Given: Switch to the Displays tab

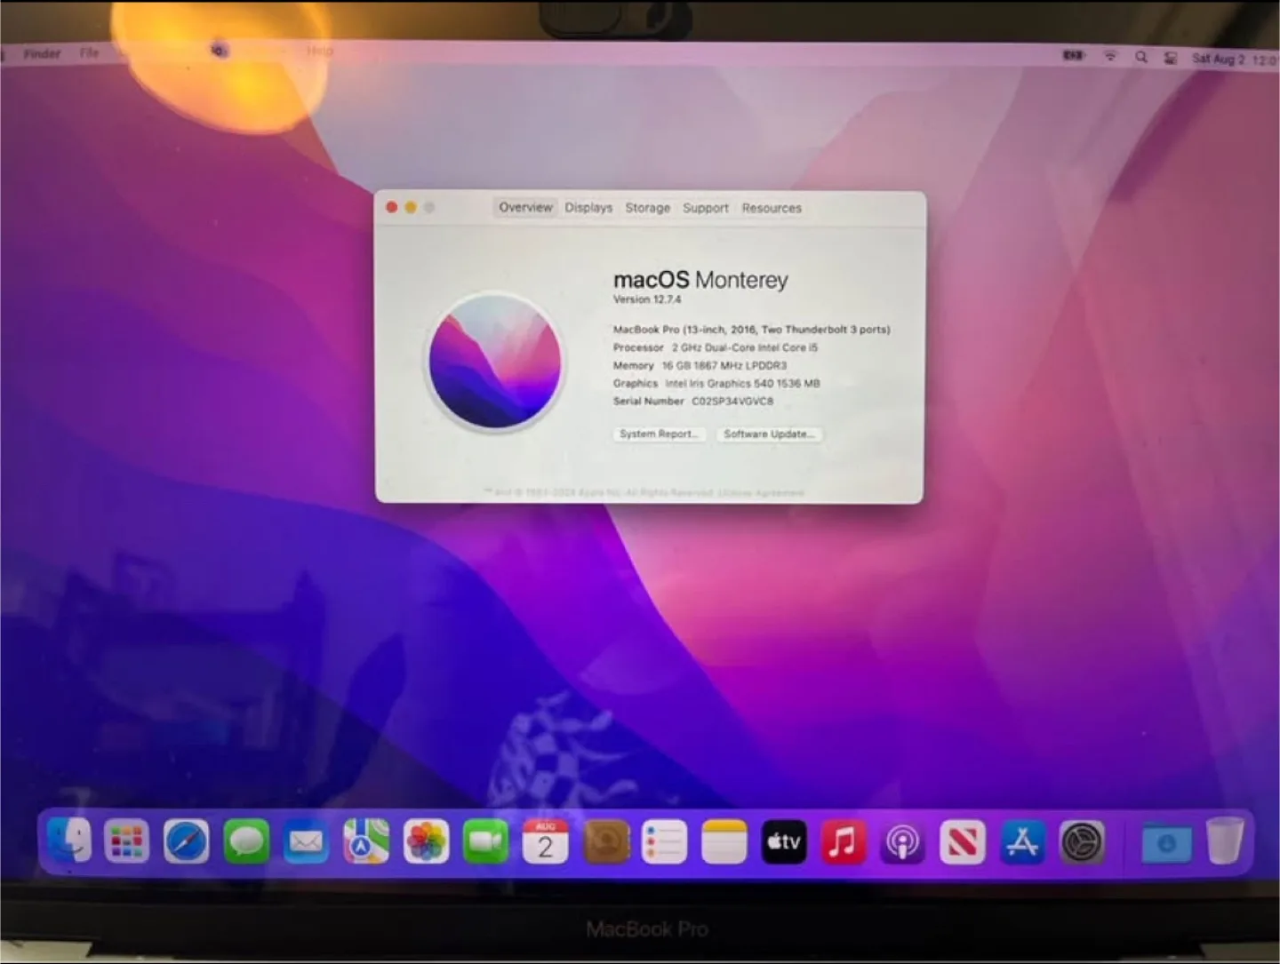Looking at the screenshot, I should click(588, 207).
